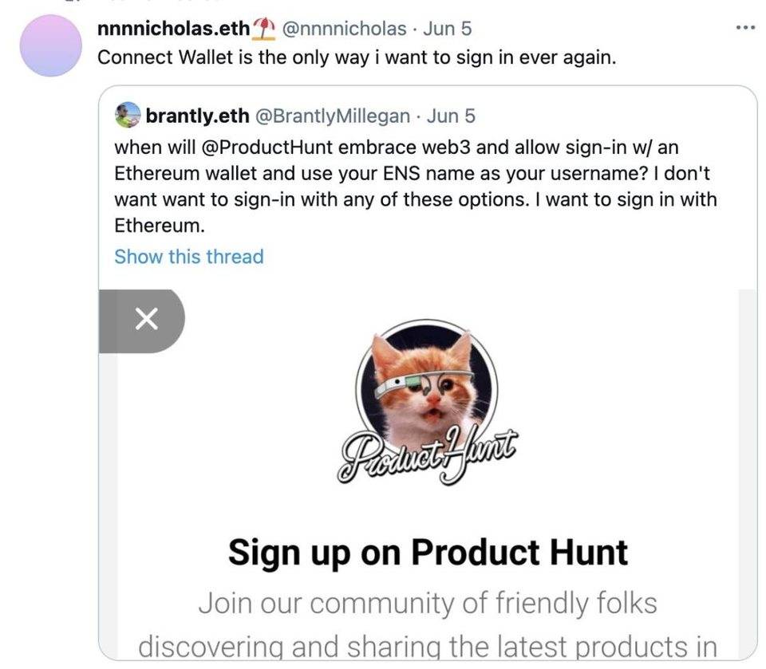Click the @ProductHunt mention in the quoted tweet
The height and width of the screenshot is (669, 766).
point(267,147)
